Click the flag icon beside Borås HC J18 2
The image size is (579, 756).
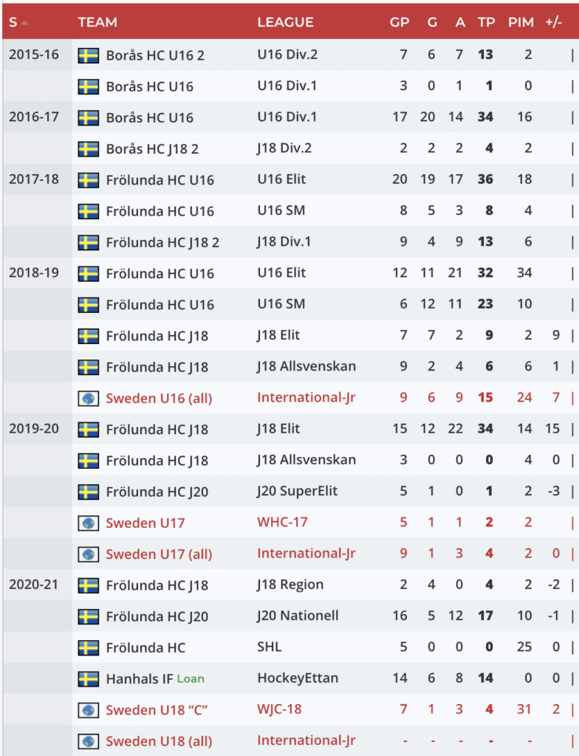click(x=89, y=149)
